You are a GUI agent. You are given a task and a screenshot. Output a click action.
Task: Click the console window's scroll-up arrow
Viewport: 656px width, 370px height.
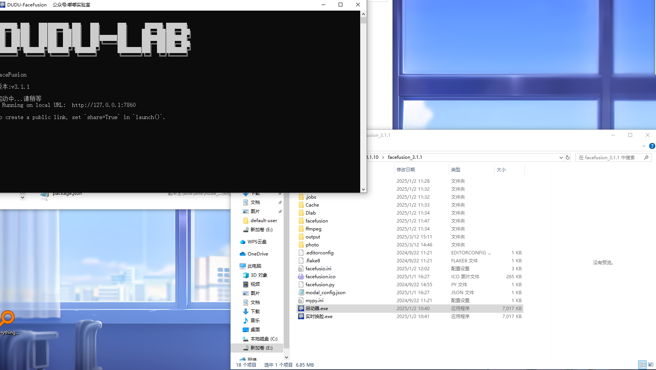363,14
